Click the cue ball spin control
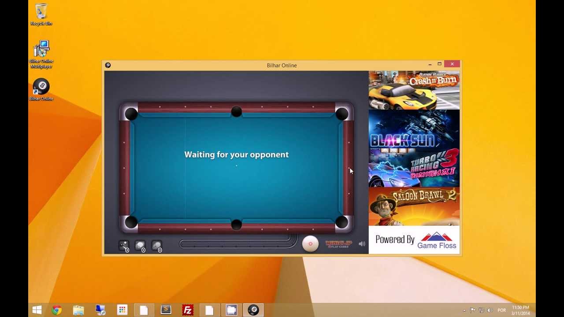 tap(310, 244)
